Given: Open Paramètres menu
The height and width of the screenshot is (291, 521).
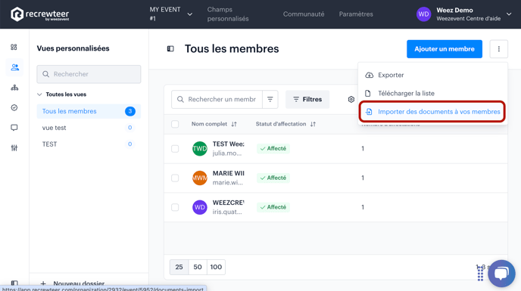Looking at the screenshot, I should 356,14.
